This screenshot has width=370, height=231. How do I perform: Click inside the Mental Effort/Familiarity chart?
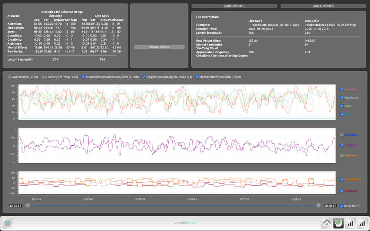(177, 183)
